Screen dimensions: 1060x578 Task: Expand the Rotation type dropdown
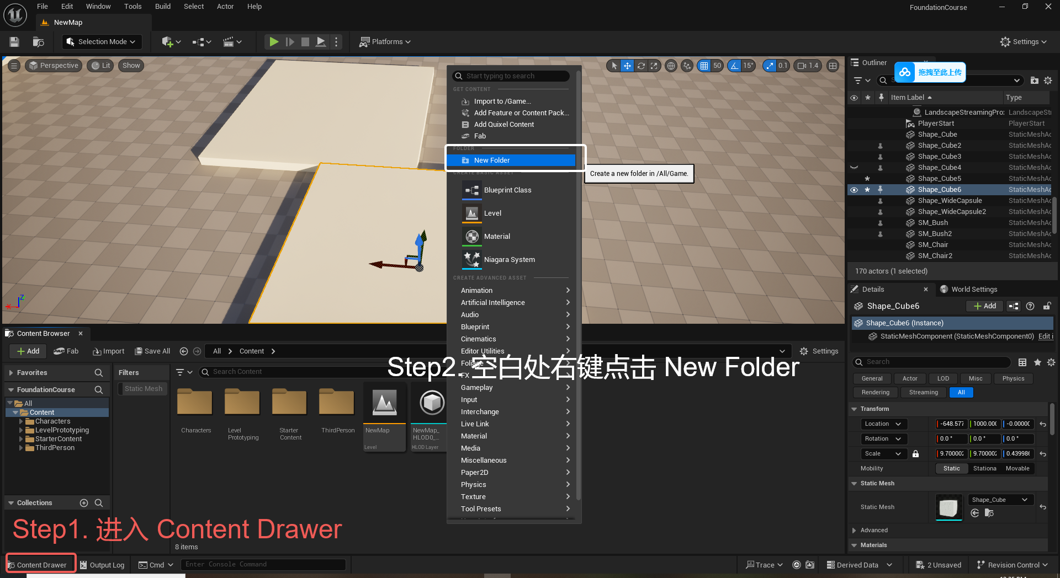point(883,439)
